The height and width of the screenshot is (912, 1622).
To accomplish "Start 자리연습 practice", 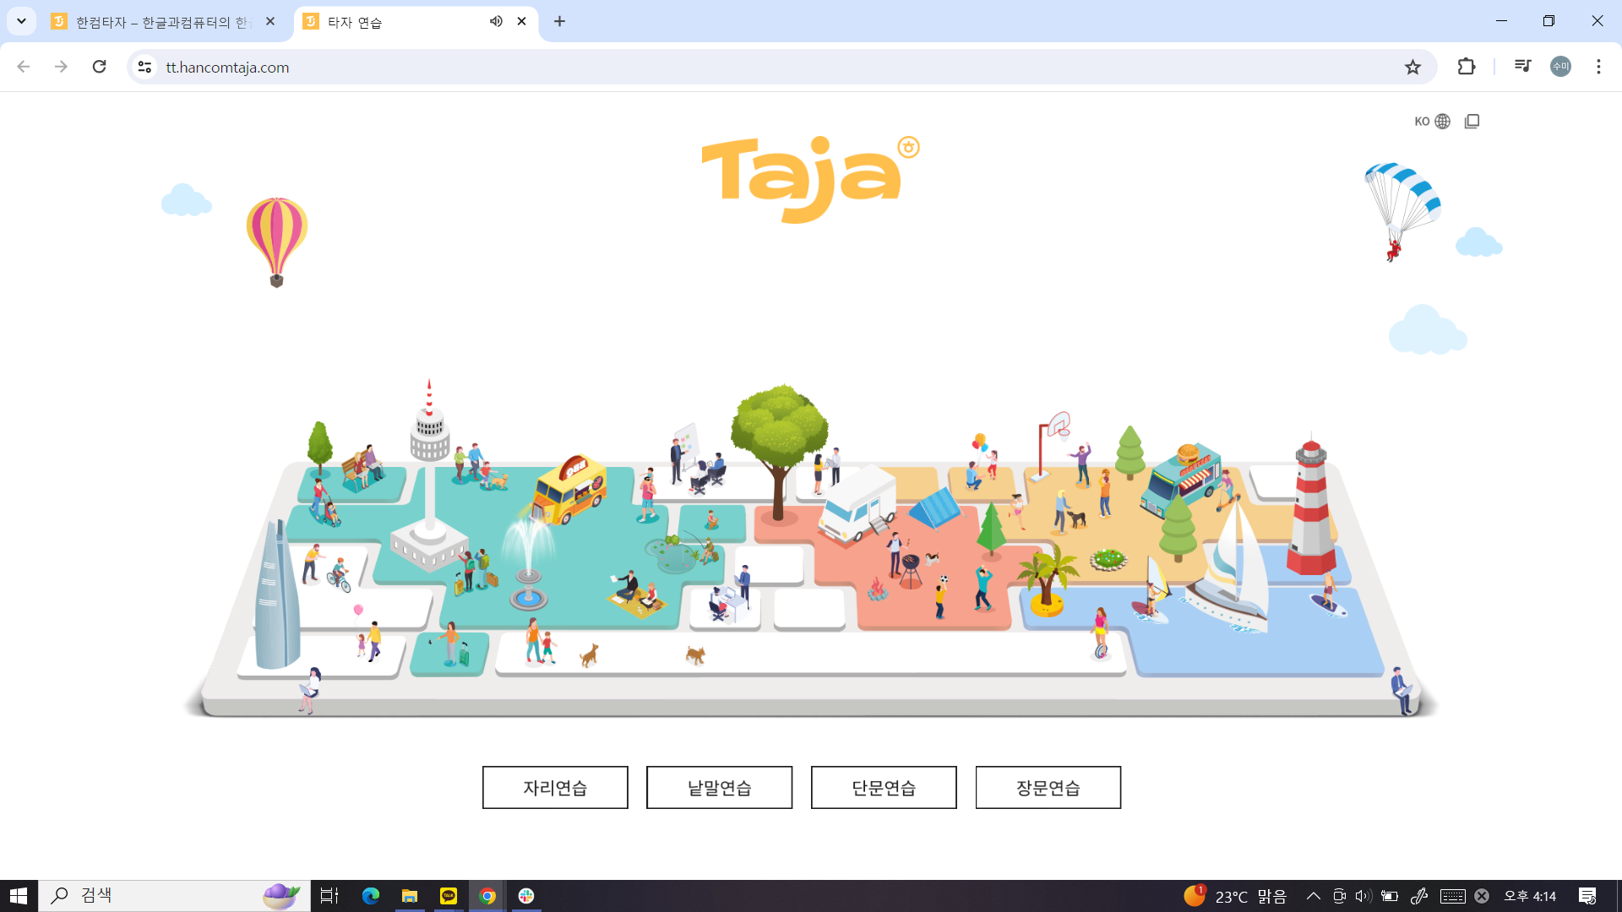I will pos(555,787).
